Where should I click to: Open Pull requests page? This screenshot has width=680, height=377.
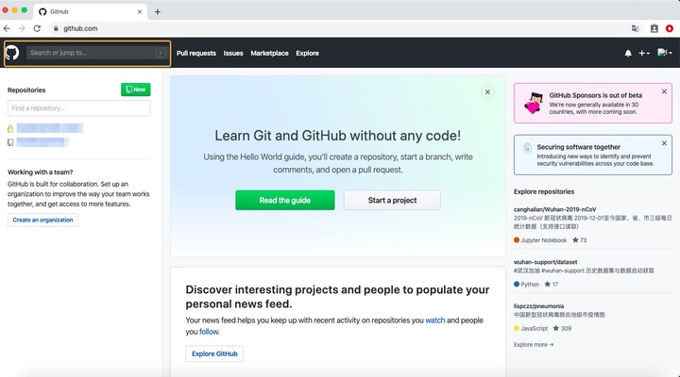[196, 53]
